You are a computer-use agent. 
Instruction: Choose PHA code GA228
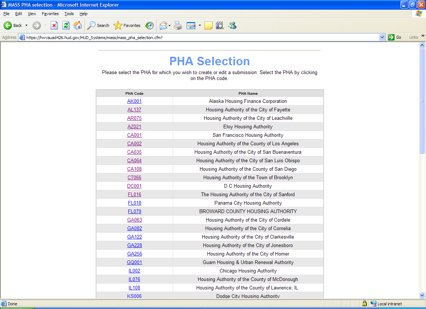tap(135, 245)
